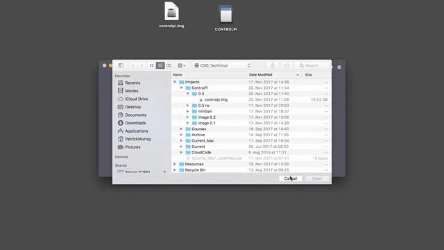Viewport: 444px width, 250px height.
Task: Select the CONTROLPI drive icon on desktop
Action: [x=226, y=14]
